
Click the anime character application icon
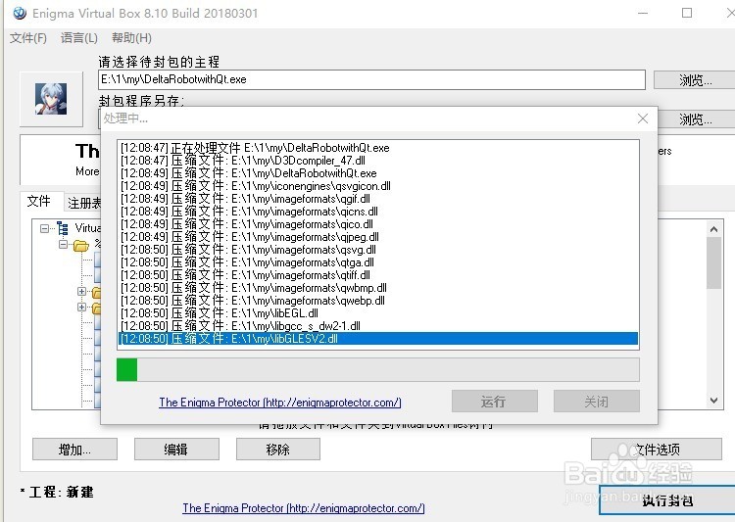coord(51,99)
